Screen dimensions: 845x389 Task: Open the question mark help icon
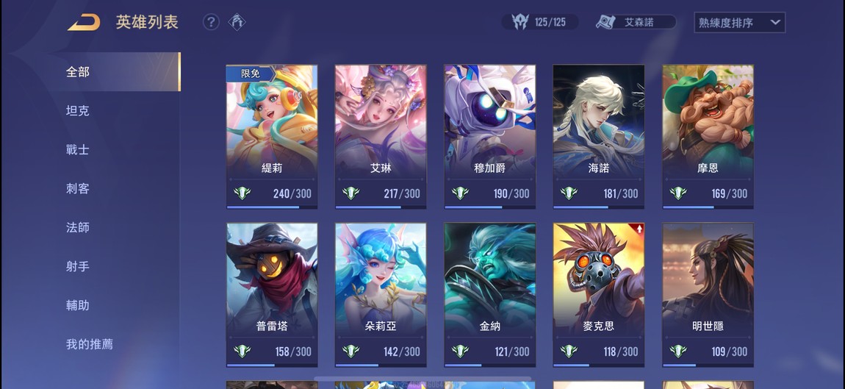(211, 22)
